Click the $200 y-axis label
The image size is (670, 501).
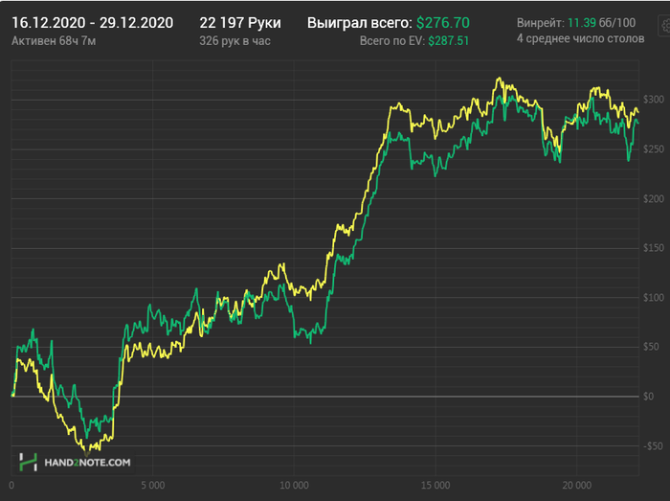tap(654, 198)
